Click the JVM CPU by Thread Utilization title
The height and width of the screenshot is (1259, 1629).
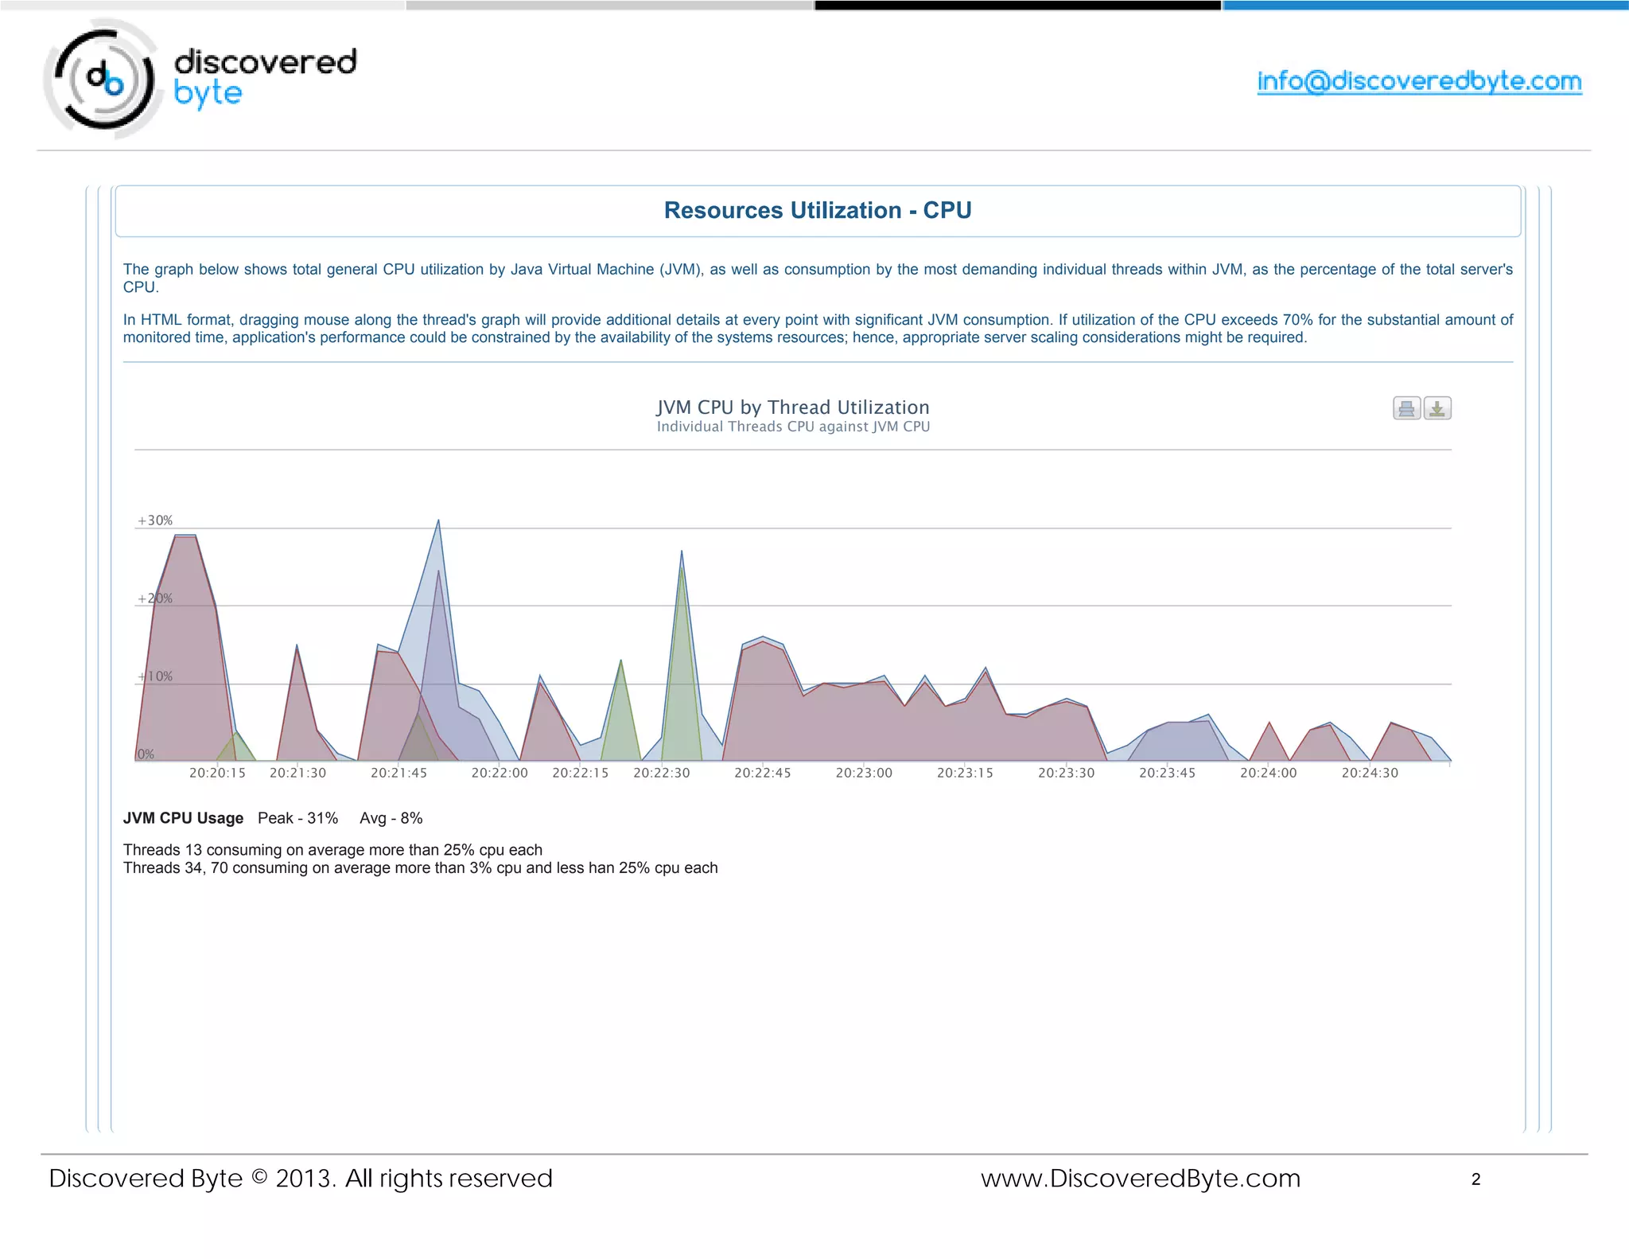(792, 407)
